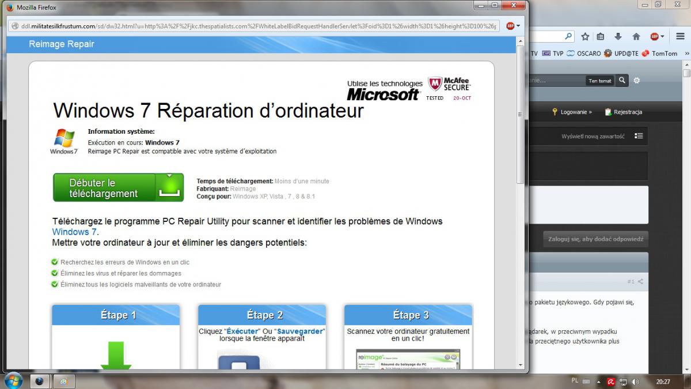Click the Ten temat search scope selector

(600, 81)
